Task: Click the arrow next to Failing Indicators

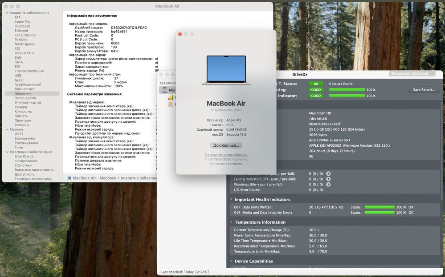Action: coord(328,179)
